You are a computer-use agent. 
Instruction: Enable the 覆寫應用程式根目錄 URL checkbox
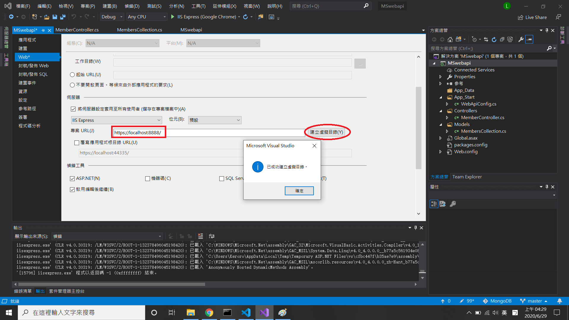pos(77,143)
